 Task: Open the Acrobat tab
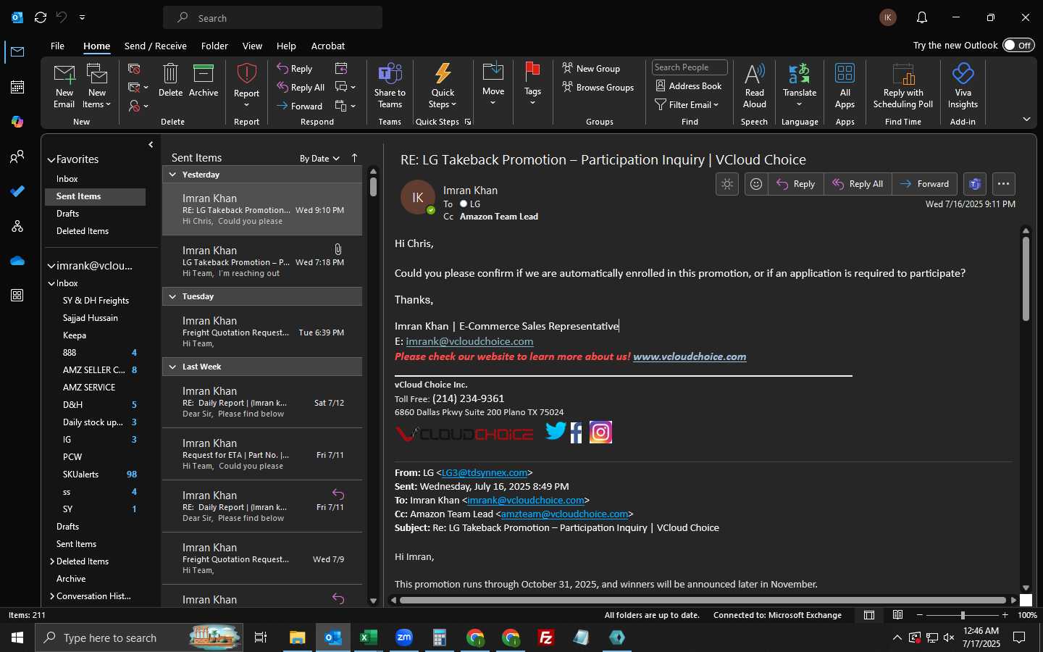tap(328, 46)
